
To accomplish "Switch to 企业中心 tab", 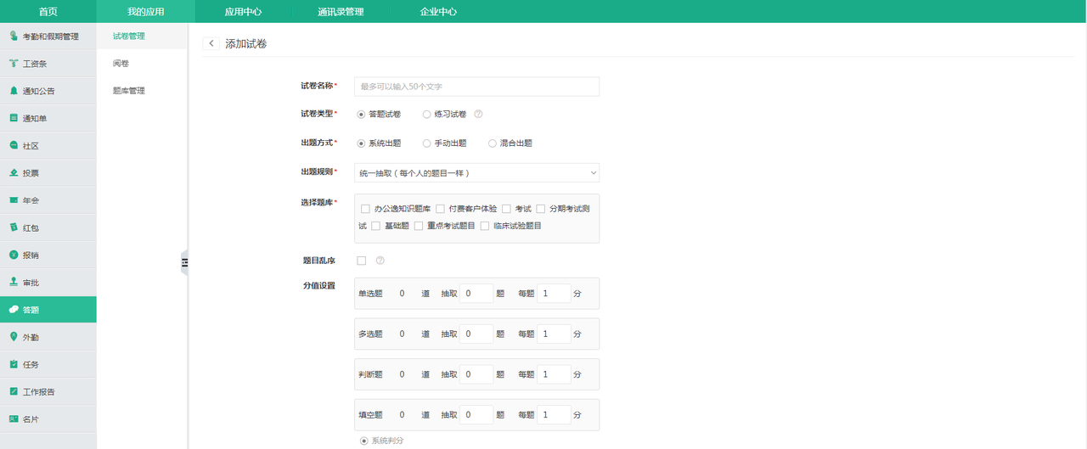I will tap(438, 12).
